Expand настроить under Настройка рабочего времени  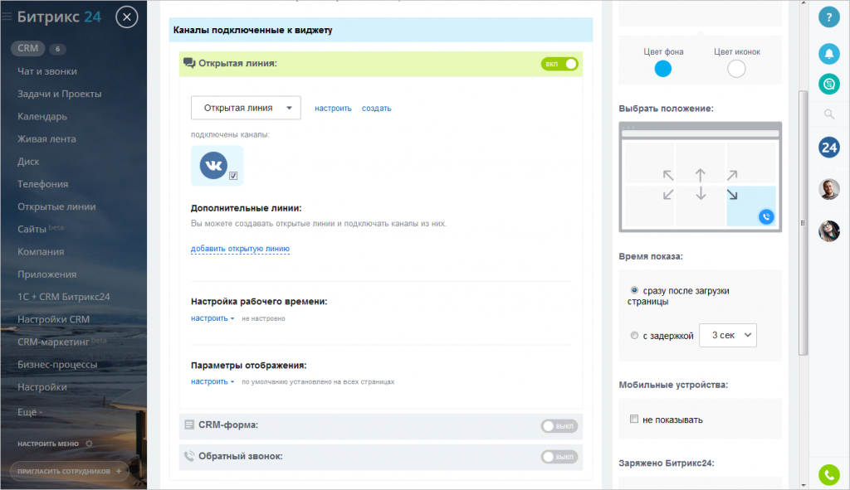tap(212, 318)
